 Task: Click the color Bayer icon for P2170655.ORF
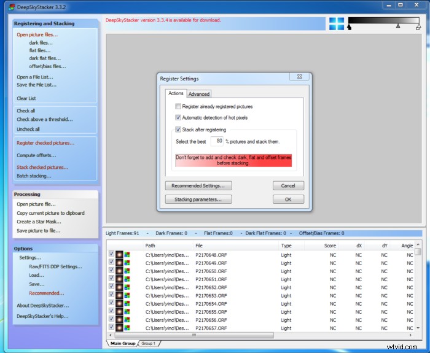click(127, 312)
